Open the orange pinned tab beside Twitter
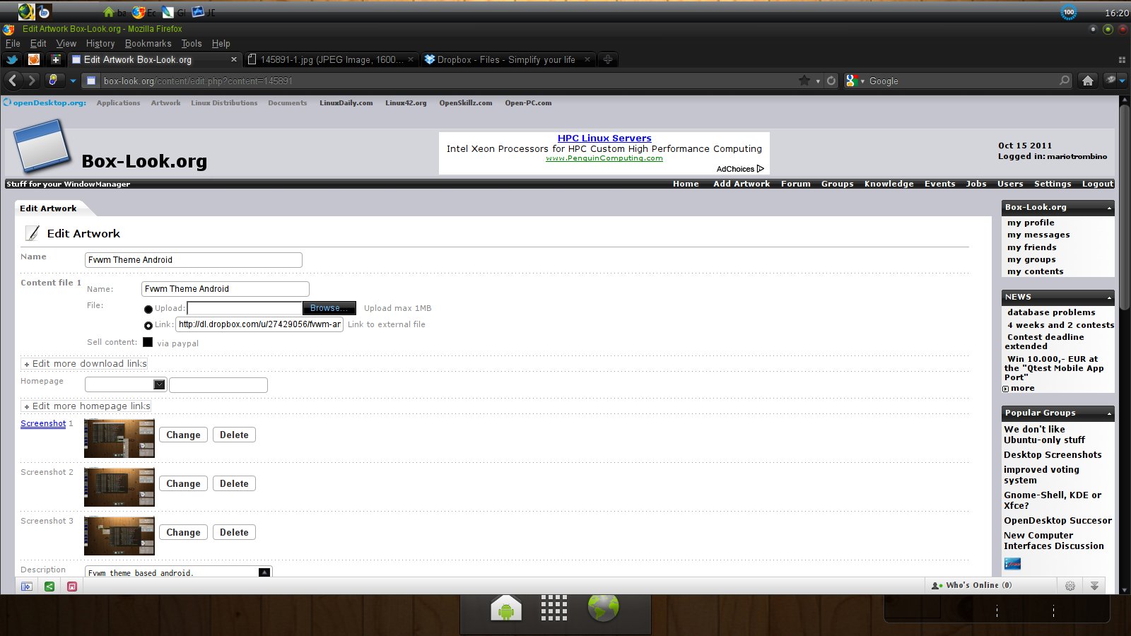The height and width of the screenshot is (636, 1131). [33, 59]
